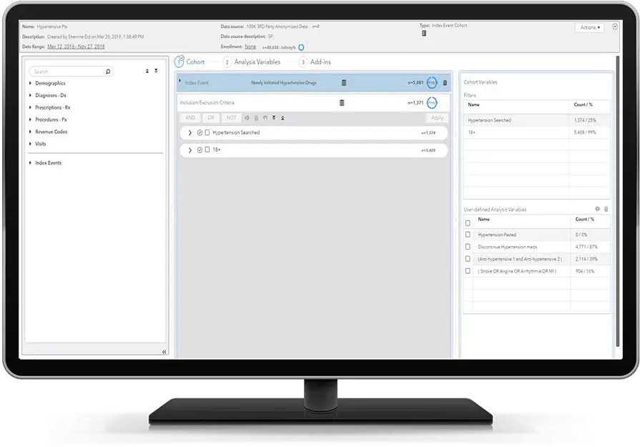Toggle select-all checkbox in analysis variables header

[x=468, y=223]
